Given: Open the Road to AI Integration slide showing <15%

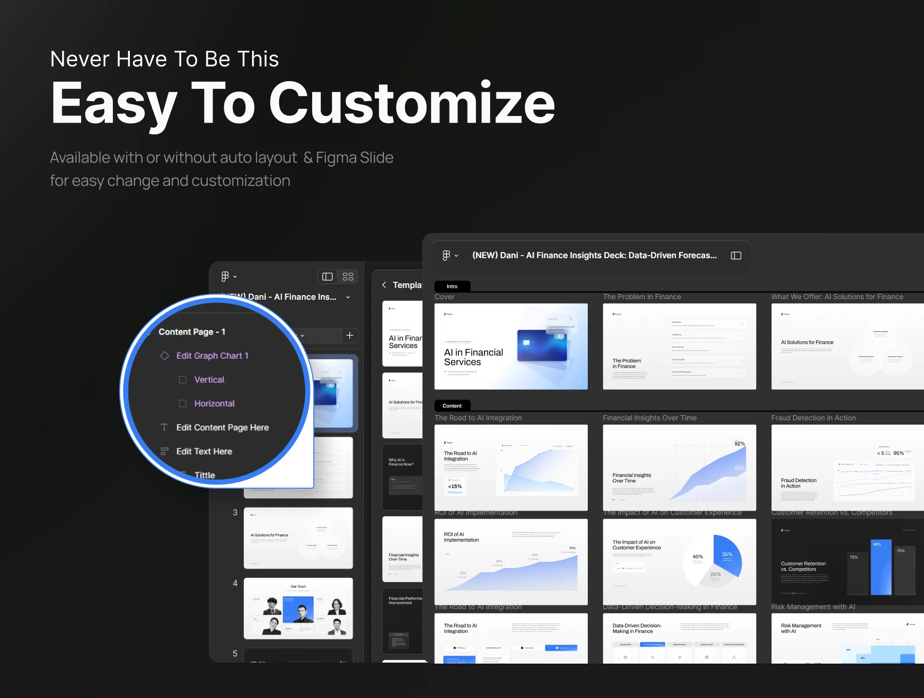Looking at the screenshot, I should (x=511, y=468).
